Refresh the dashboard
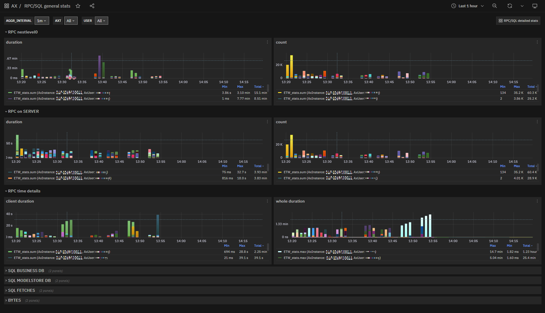Screen dimensions: 545x313 coord(510,6)
